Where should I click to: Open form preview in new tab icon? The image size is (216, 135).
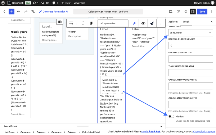[x=178, y=12]
